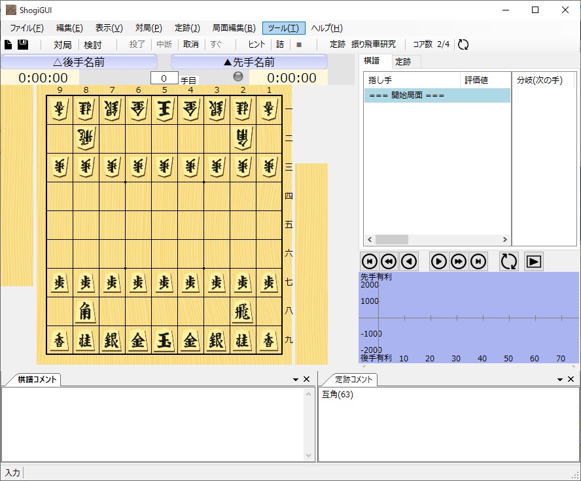This screenshot has width=581, height=481.
Task: Click move list scrollbar right arrow
Action: tap(504, 240)
